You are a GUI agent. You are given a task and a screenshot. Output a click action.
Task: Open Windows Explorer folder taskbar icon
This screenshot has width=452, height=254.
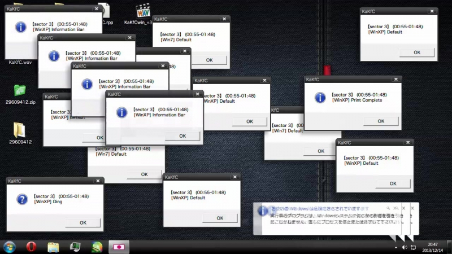point(53,247)
